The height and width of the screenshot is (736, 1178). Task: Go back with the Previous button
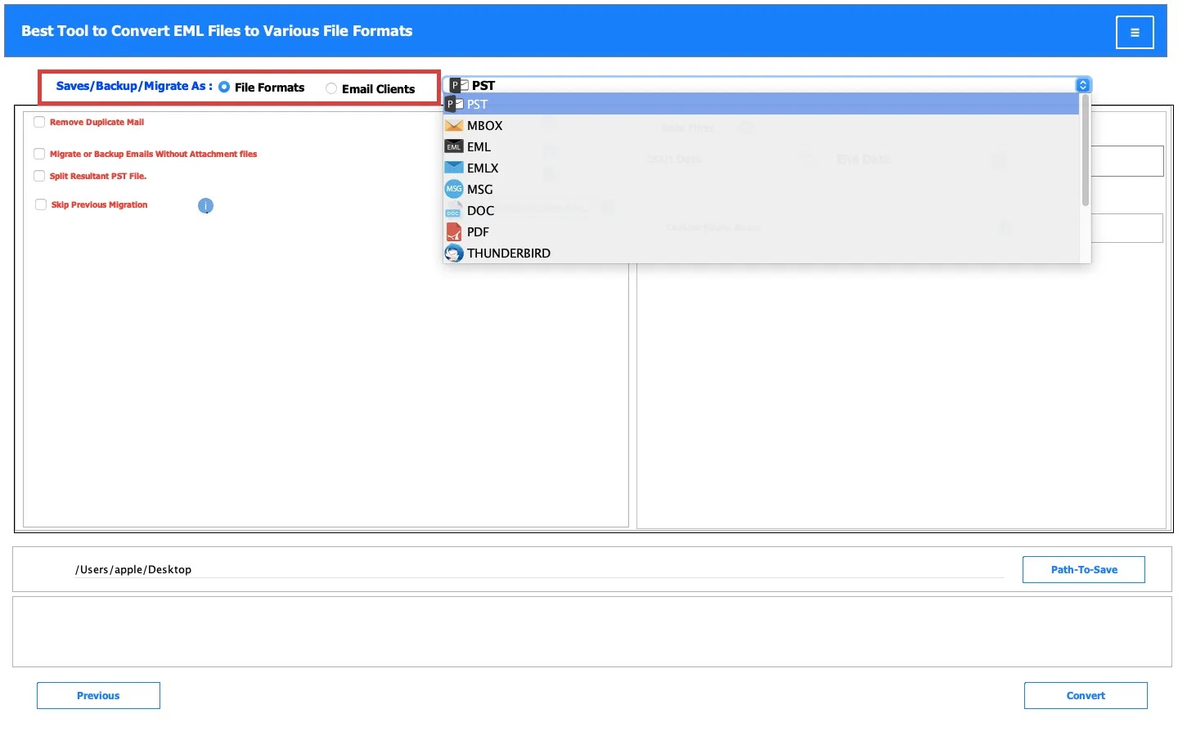(x=98, y=696)
